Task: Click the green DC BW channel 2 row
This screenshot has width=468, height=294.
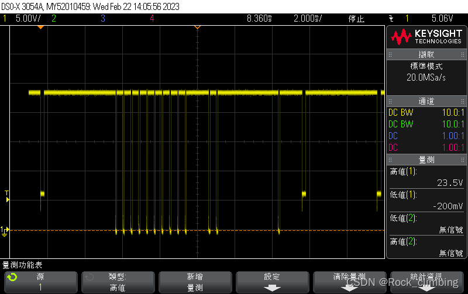Action: (x=426, y=124)
